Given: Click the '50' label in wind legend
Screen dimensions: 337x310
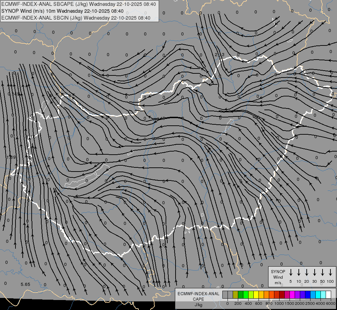Looking at the screenshot, I should click(x=323, y=281).
